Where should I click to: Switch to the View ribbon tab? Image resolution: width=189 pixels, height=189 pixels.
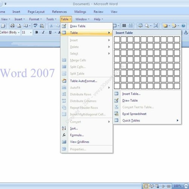114,12
